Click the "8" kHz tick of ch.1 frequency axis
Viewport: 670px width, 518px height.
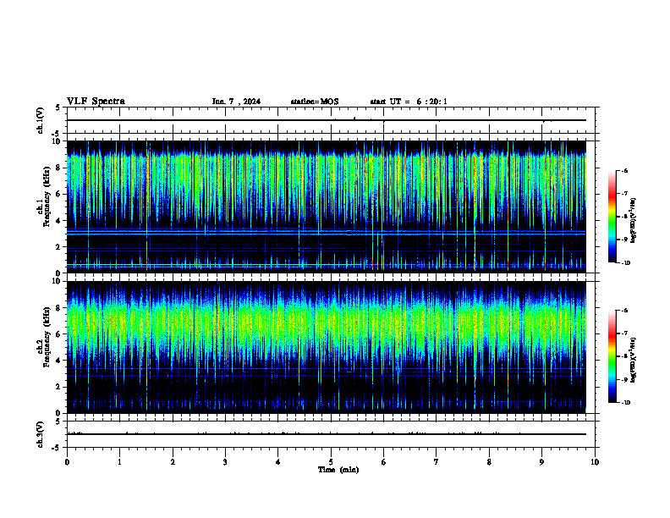pyautogui.click(x=59, y=168)
